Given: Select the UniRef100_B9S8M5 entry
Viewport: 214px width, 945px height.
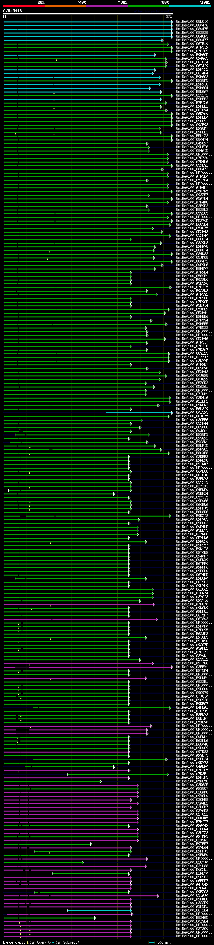Looking at the screenshot, I should pos(192,81).
